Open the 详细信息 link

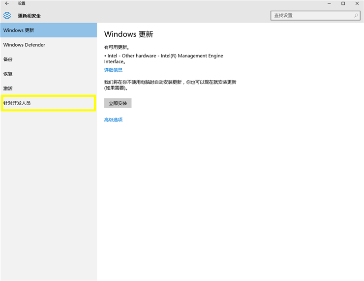[x=113, y=70]
